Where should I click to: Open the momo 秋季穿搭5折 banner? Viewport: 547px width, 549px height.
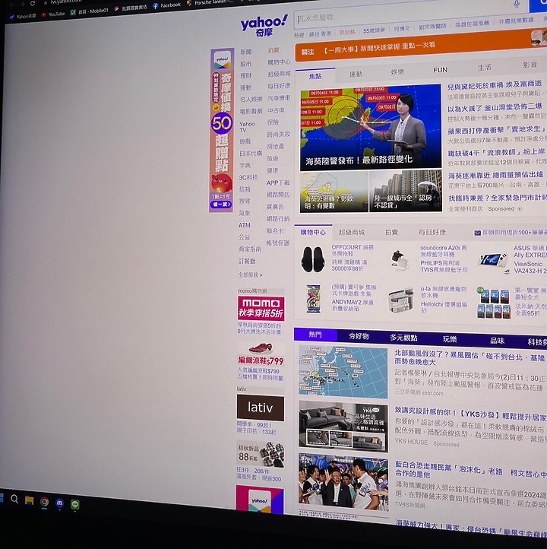point(261,308)
